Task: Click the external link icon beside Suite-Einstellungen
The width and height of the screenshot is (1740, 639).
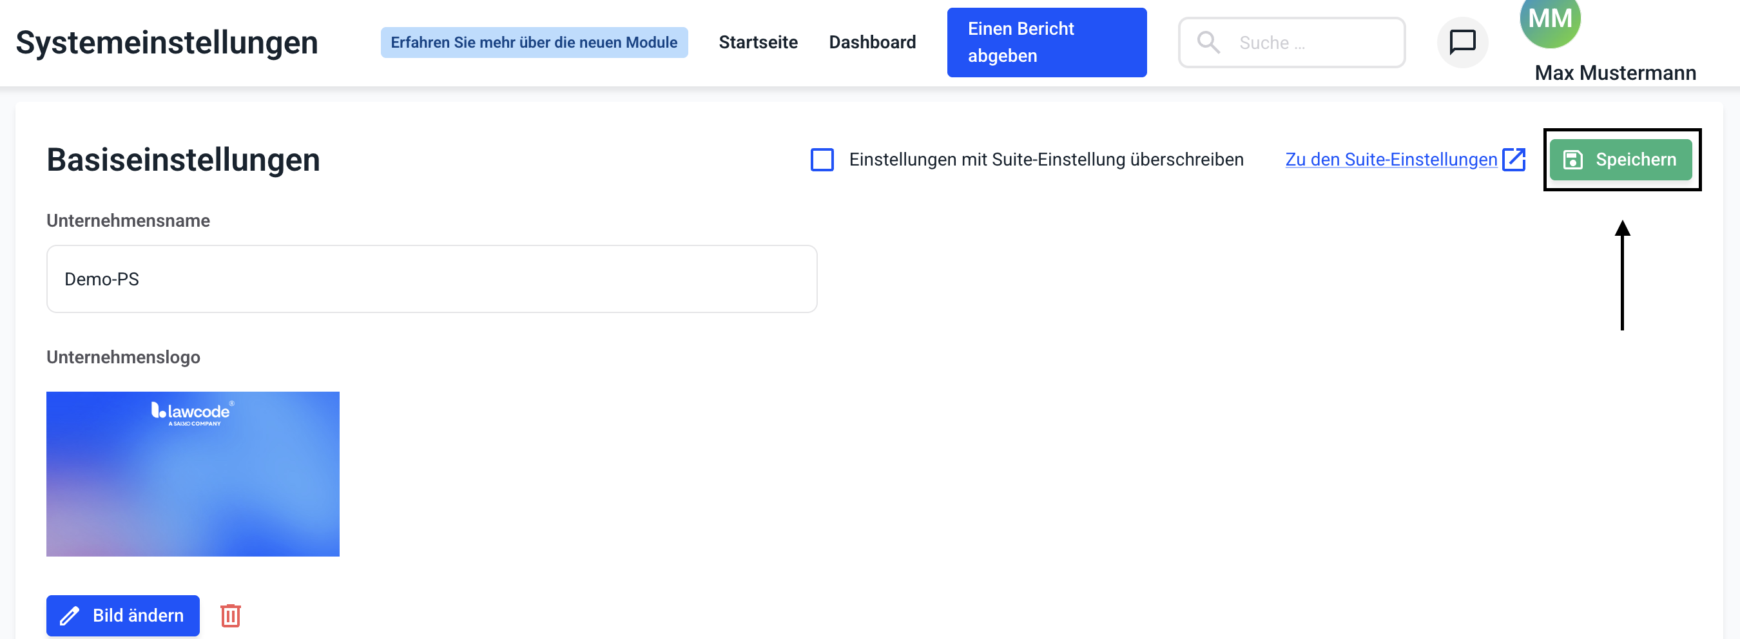Action: [x=1514, y=159]
